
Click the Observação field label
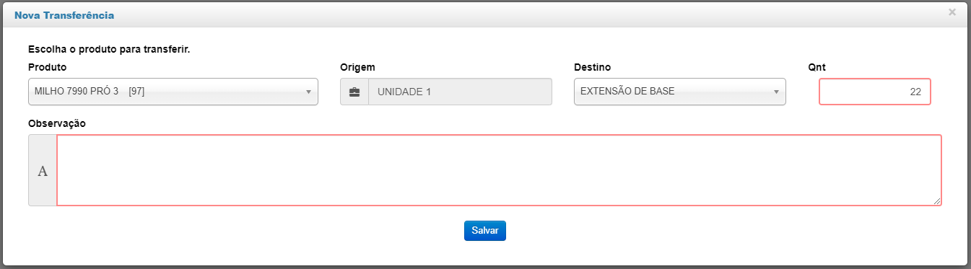[57, 123]
